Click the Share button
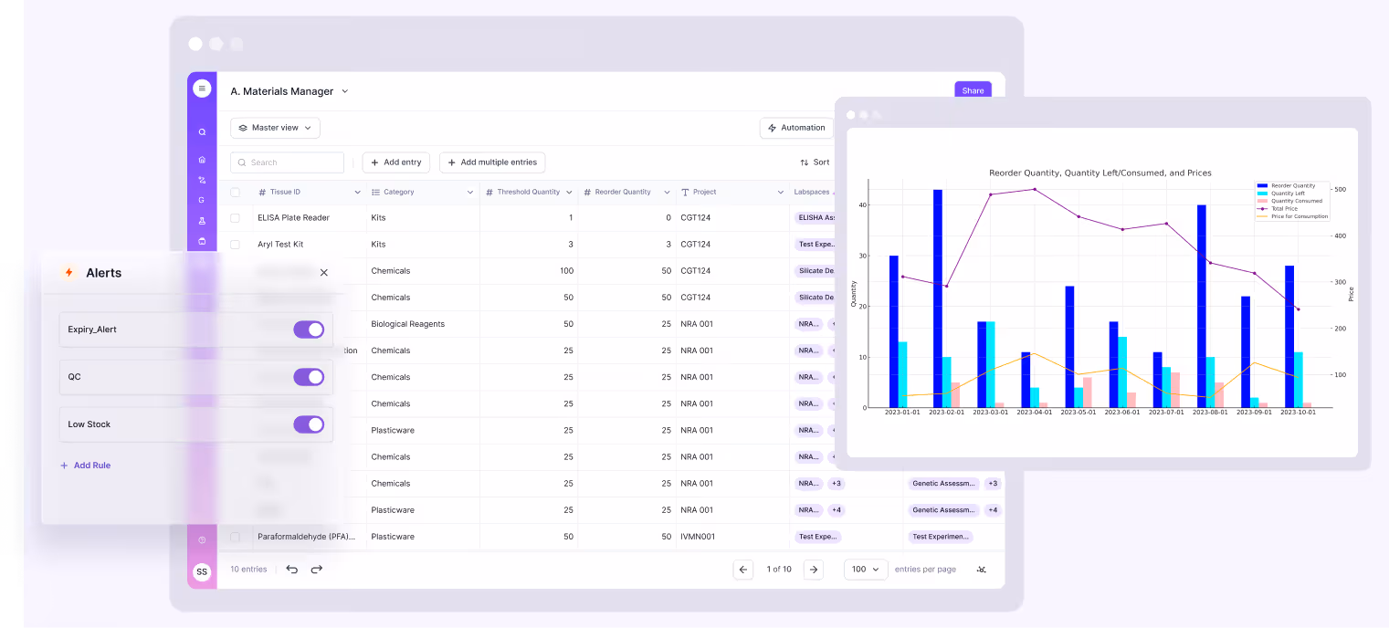This screenshot has width=1389, height=628. [972, 90]
